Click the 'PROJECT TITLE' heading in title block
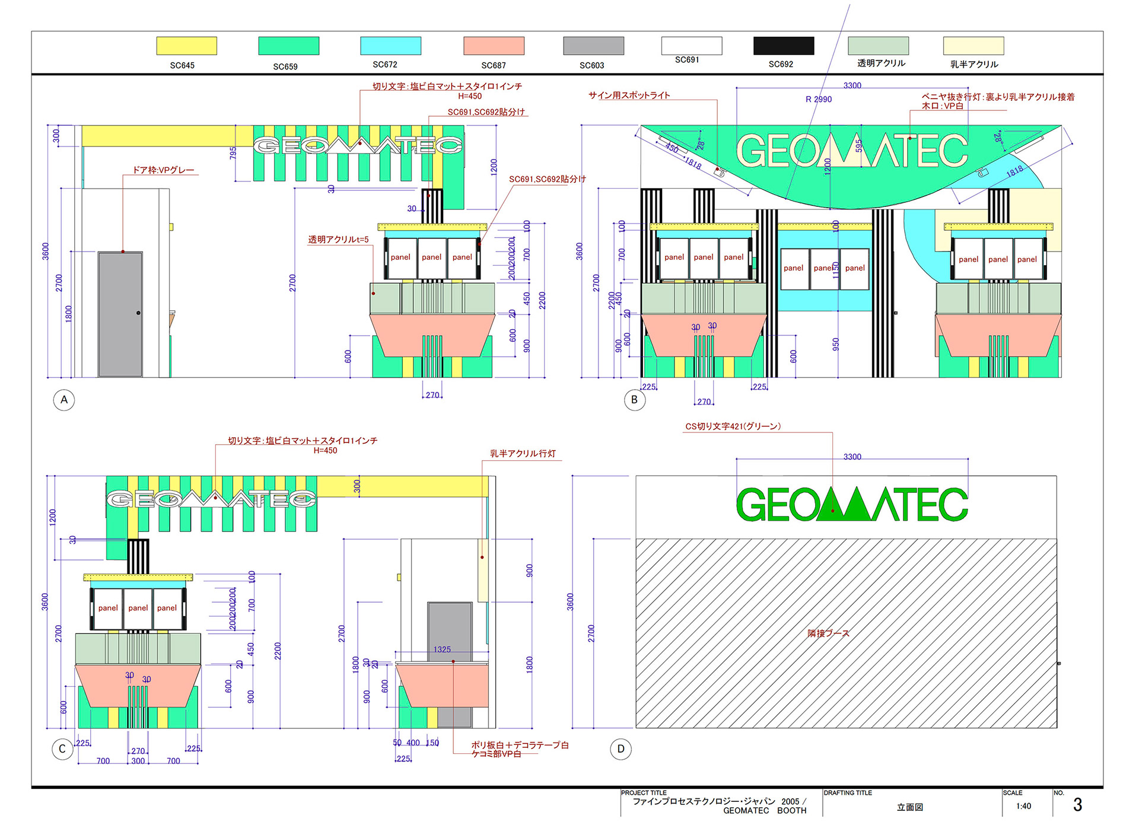Image resolution: width=1139 pixels, height=825 pixels. click(x=644, y=793)
